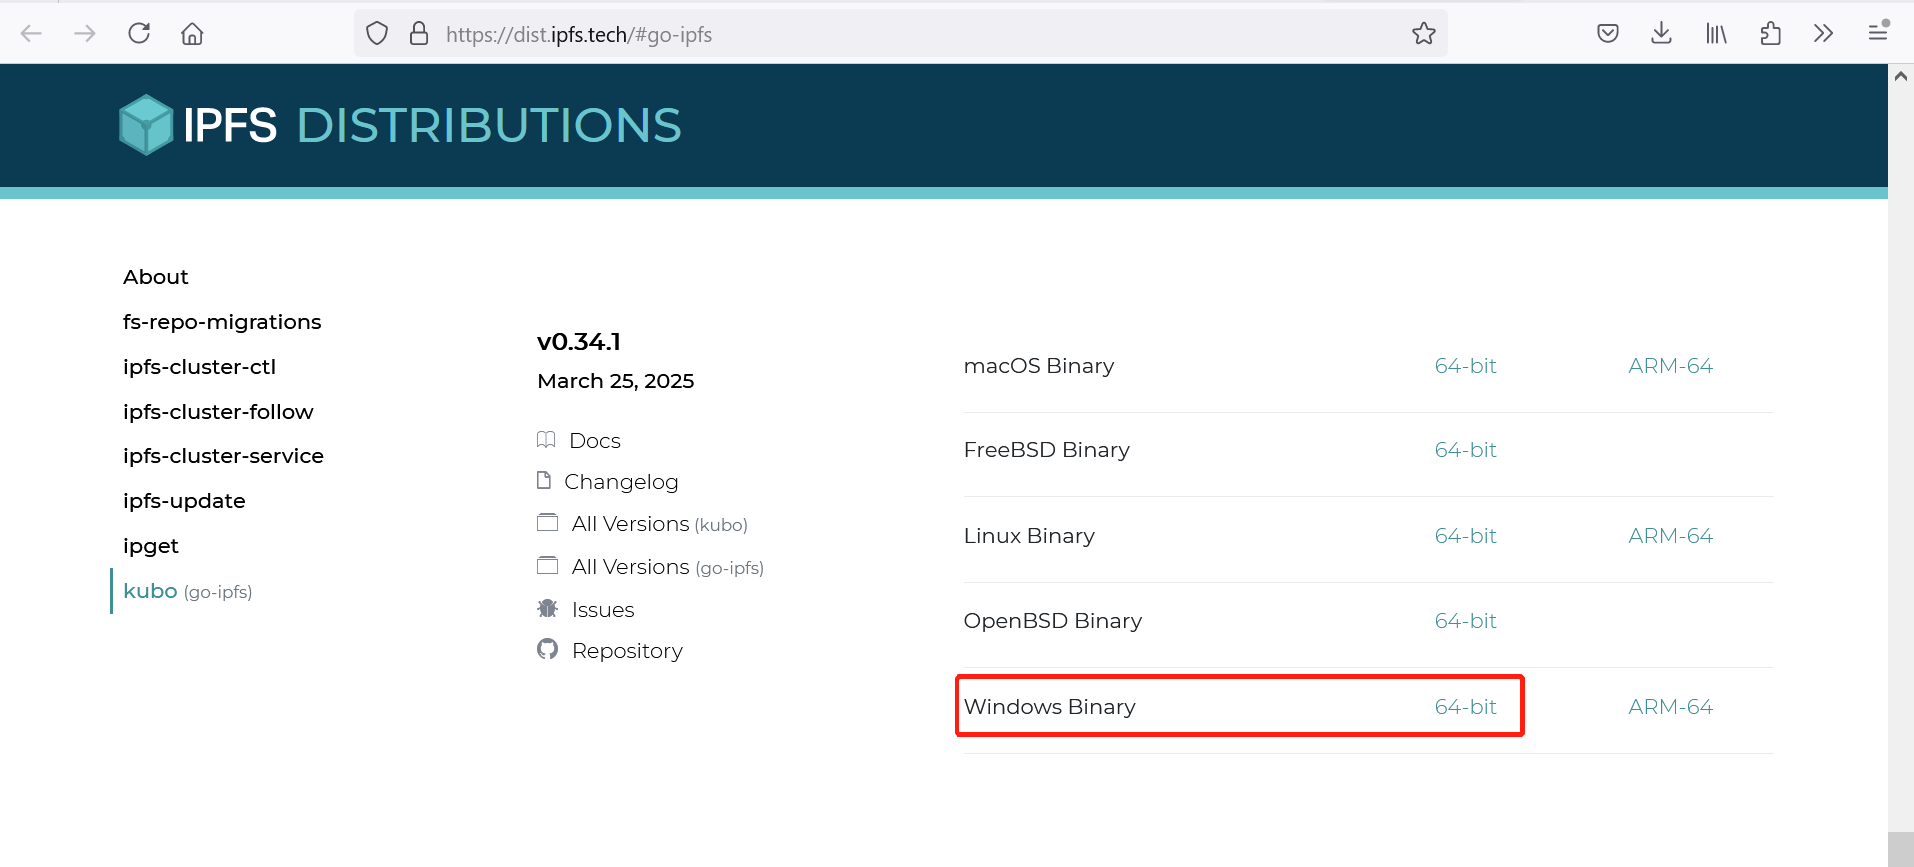The height and width of the screenshot is (867, 1914).
Task: Click the v0.34.1 version heading
Action: click(x=579, y=342)
